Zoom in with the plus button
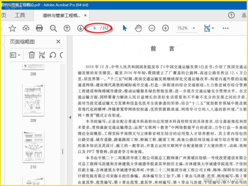This screenshot has height=186, width=248. click(x=166, y=28)
